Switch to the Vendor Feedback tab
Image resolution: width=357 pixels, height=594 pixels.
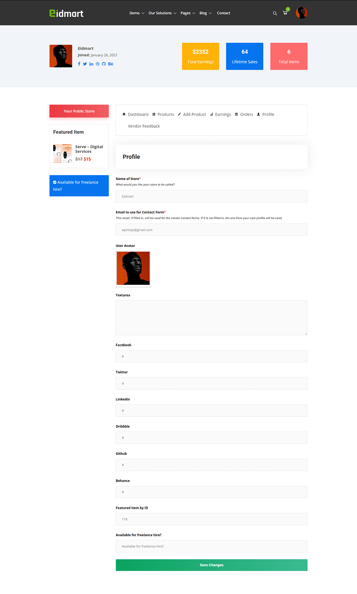pos(144,126)
